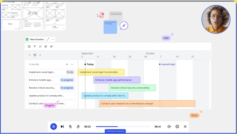Open the group records icon

[46, 46]
